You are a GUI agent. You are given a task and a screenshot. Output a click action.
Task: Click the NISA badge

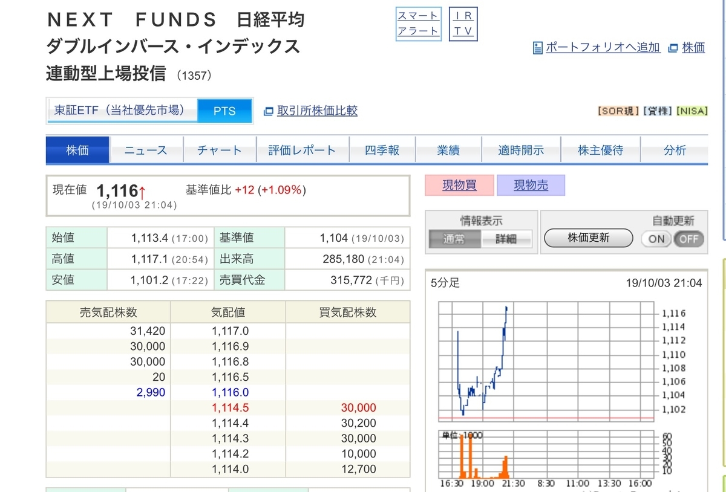point(692,111)
